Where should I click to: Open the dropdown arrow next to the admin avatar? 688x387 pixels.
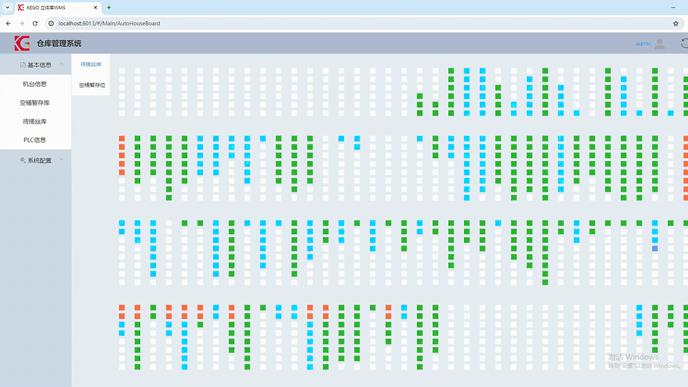coord(670,44)
